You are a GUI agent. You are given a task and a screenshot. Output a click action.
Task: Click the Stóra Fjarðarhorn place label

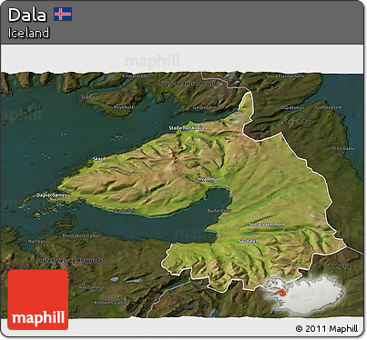point(284,76)
